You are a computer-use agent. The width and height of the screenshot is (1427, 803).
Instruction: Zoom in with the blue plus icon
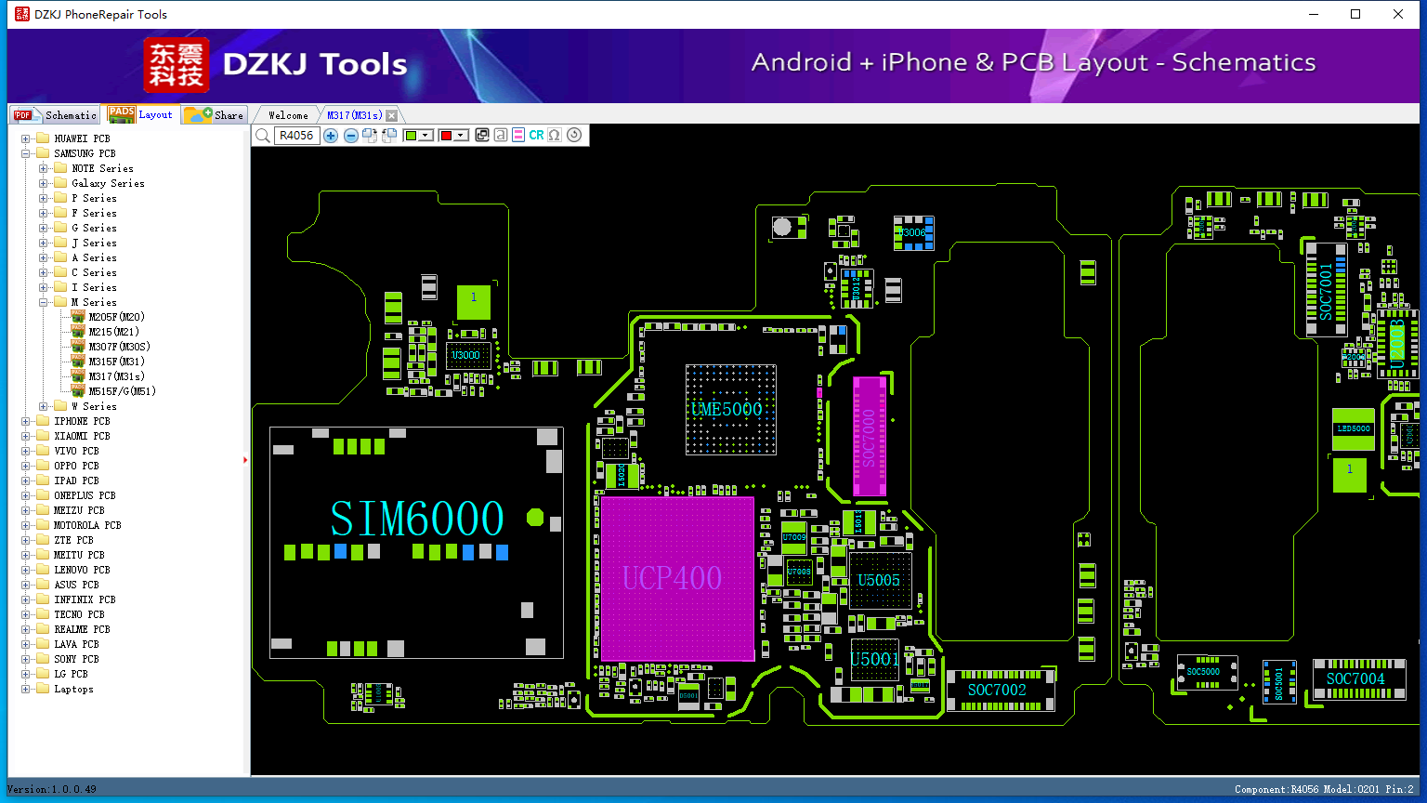[x=331, y=136]
